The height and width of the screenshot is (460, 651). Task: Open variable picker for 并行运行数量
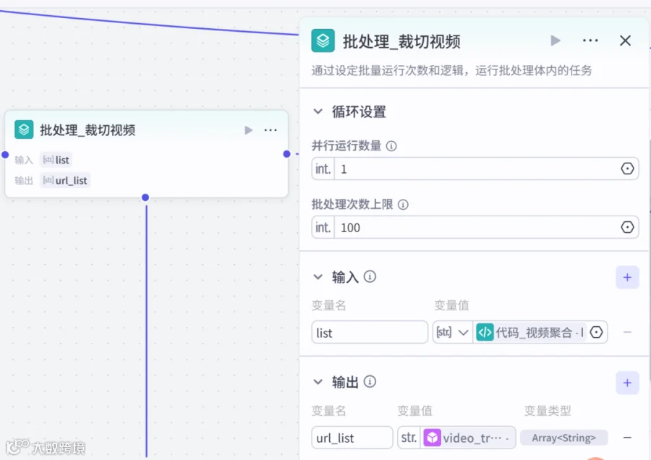[x=627, y=169]
